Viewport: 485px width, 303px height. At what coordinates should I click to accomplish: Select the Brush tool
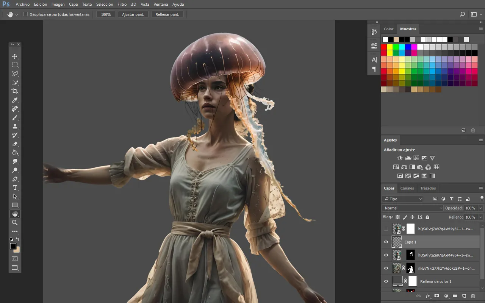click(x=15, y=118)
